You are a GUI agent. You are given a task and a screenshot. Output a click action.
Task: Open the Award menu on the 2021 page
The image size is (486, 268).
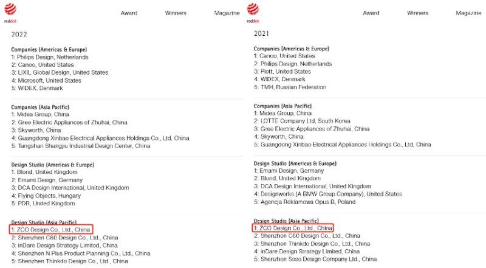tap(371, 13)
